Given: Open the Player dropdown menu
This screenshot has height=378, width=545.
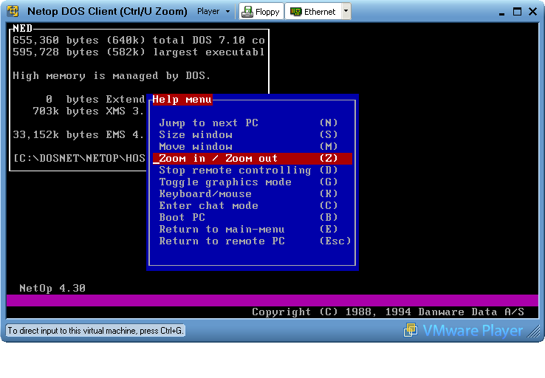Looking at the screenshot, I should [213, 12].
